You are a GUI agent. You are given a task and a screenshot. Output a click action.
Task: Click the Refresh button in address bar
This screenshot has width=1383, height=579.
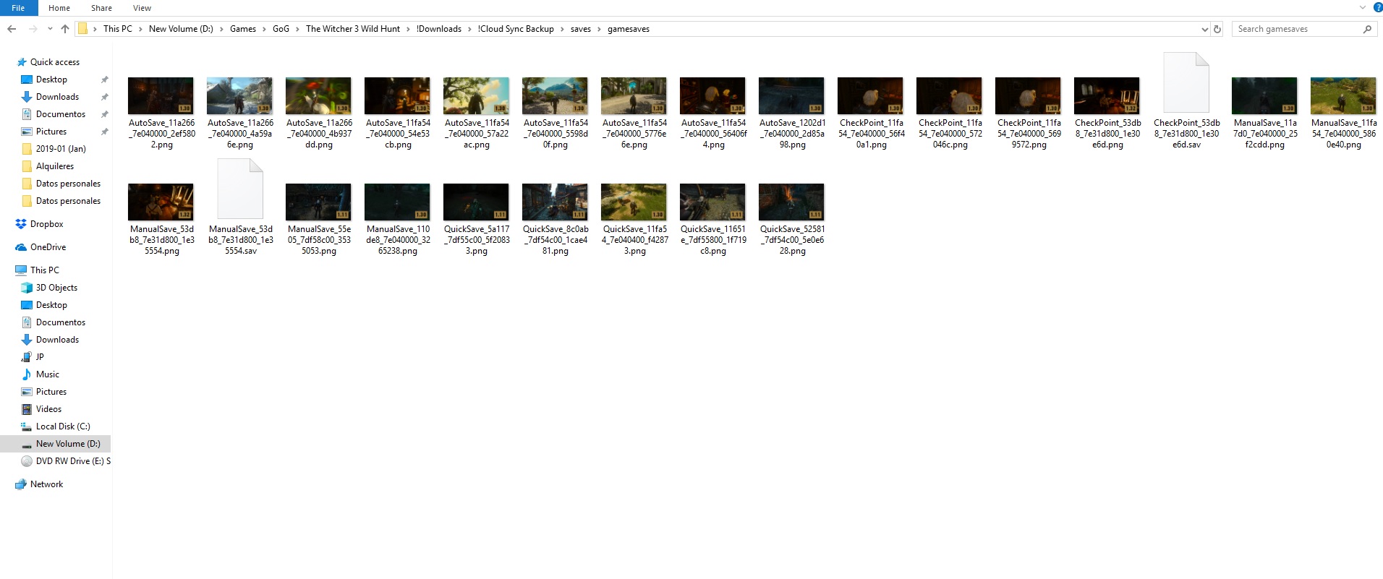pyautogui.click(x=1217, y=29)
